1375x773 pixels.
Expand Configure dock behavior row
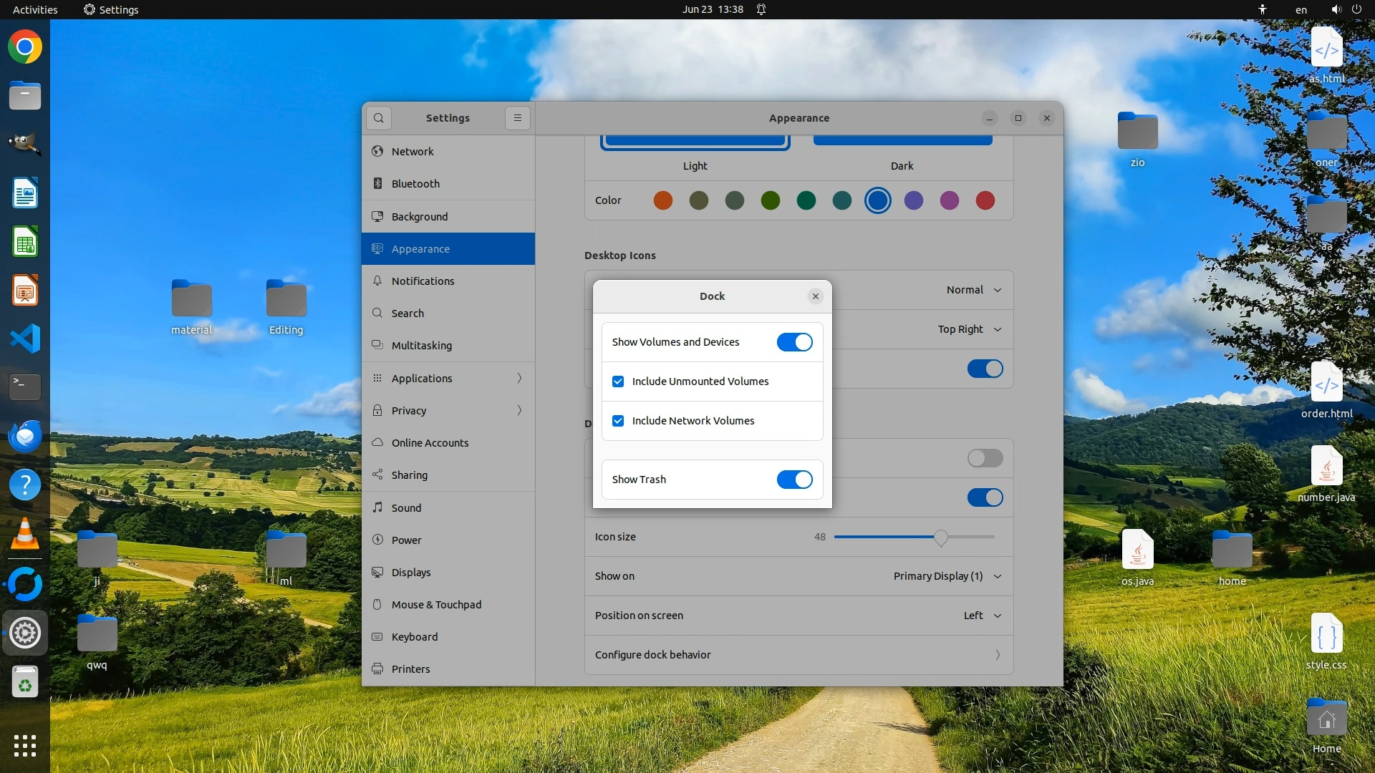(799, 655)
